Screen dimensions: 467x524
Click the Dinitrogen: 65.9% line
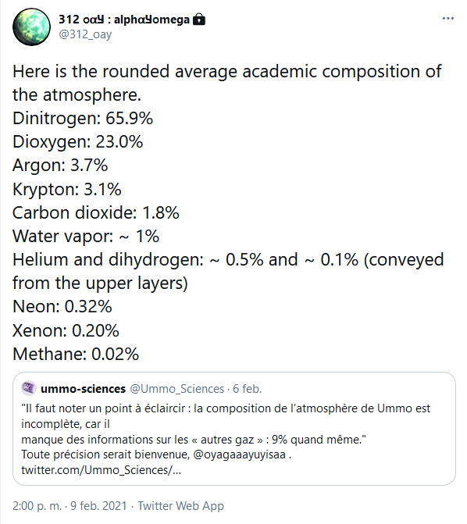click(x=83, y=118)
